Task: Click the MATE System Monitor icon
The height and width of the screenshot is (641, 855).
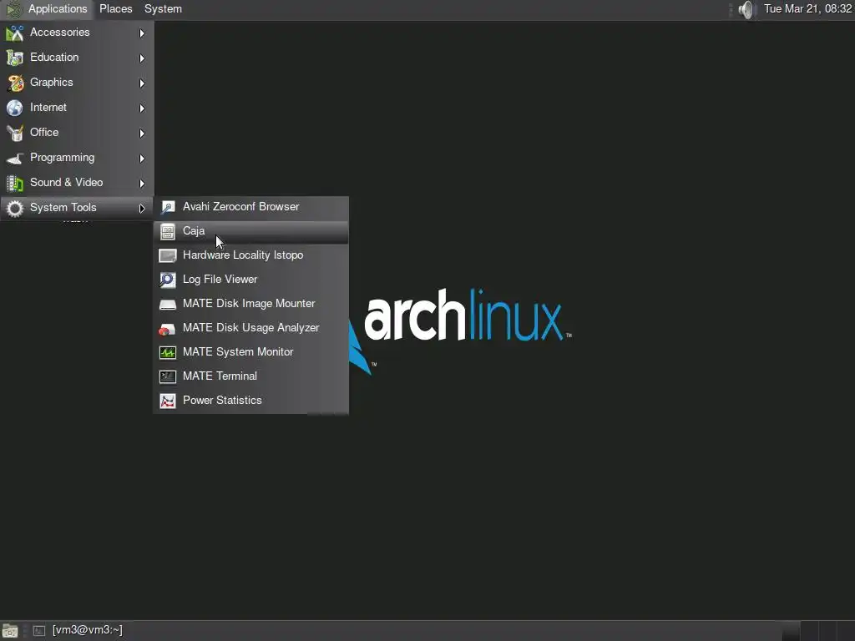Action: [x=167, y=353]
